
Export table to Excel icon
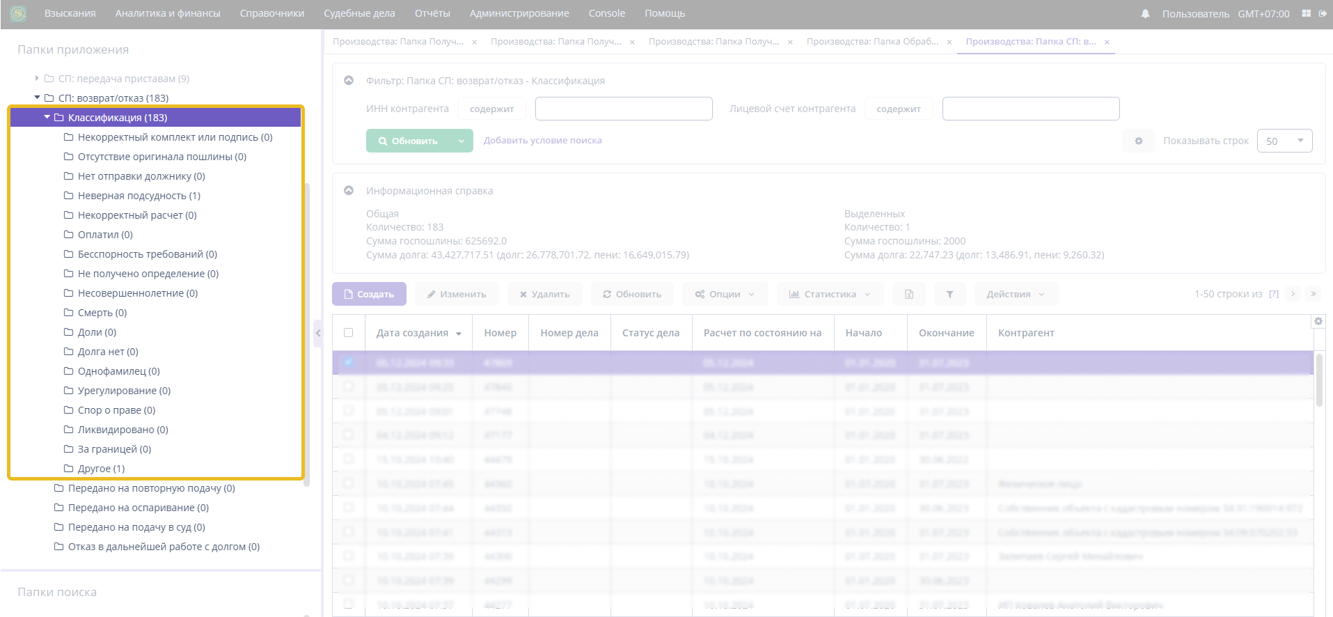point(909,294)
